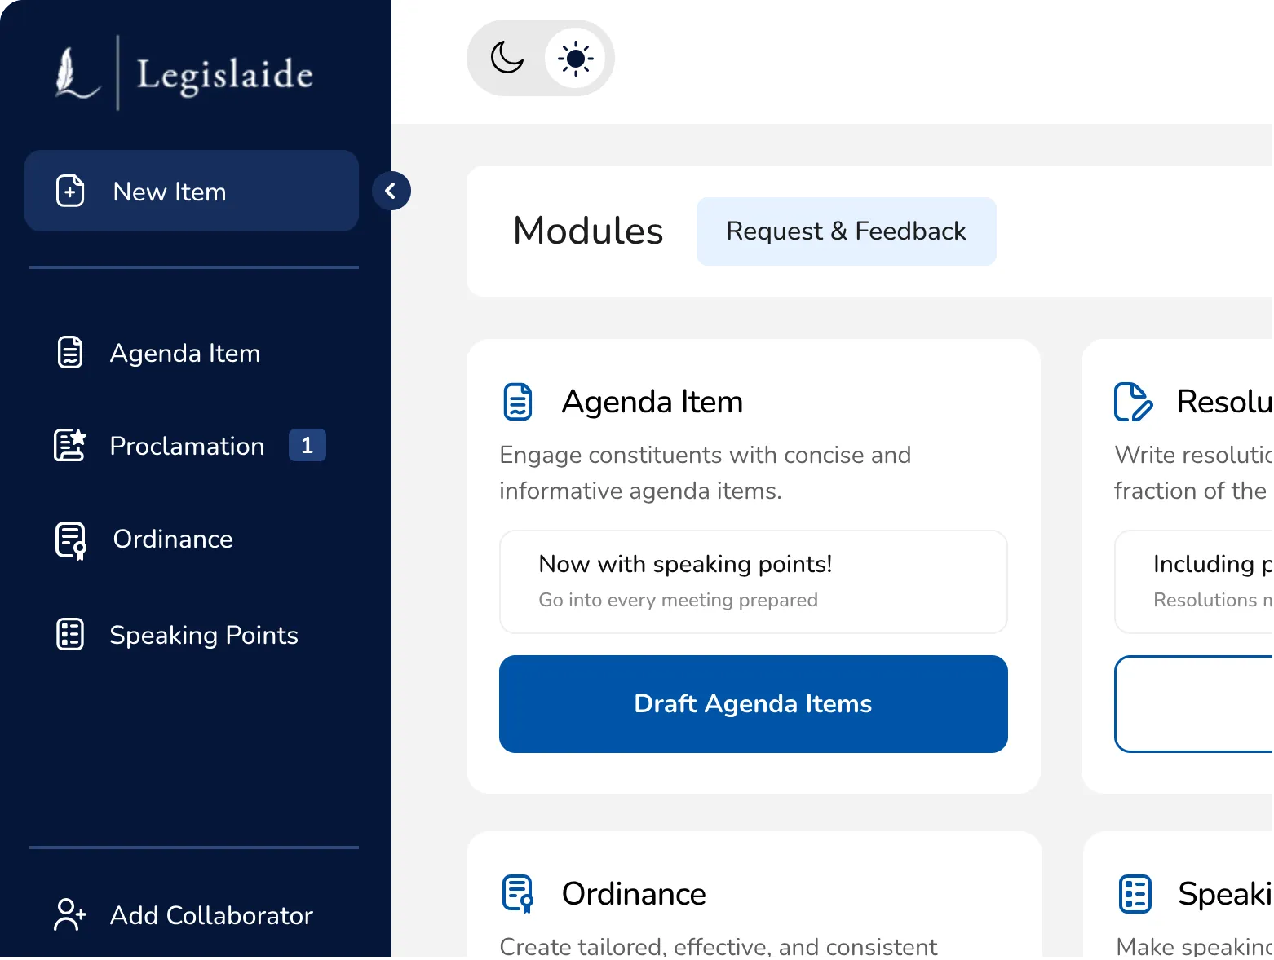Select the Modules heading
Screen dimensions: 1274x960
pos(587,231)
